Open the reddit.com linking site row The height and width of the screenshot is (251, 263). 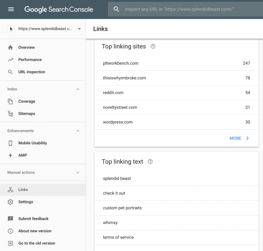(x=176, y=93)
